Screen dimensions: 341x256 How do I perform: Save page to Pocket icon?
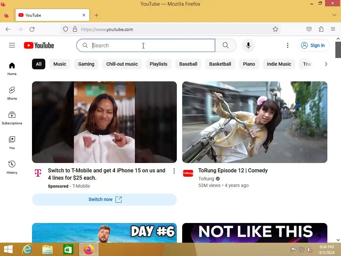(309, 29)
